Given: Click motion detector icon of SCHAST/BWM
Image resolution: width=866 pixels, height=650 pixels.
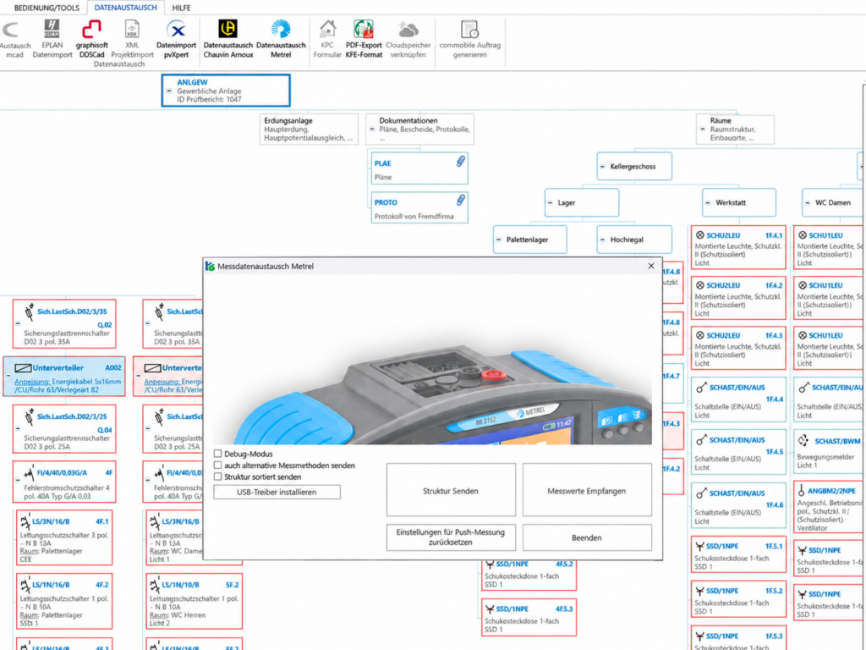Looking at the screenshot, I should (803, 440).
